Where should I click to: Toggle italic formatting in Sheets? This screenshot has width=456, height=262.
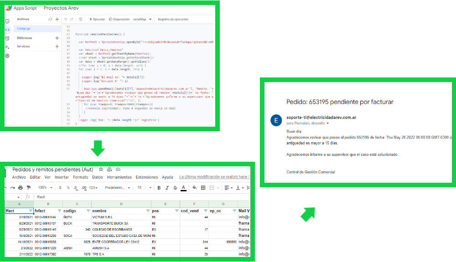point(167,188)
